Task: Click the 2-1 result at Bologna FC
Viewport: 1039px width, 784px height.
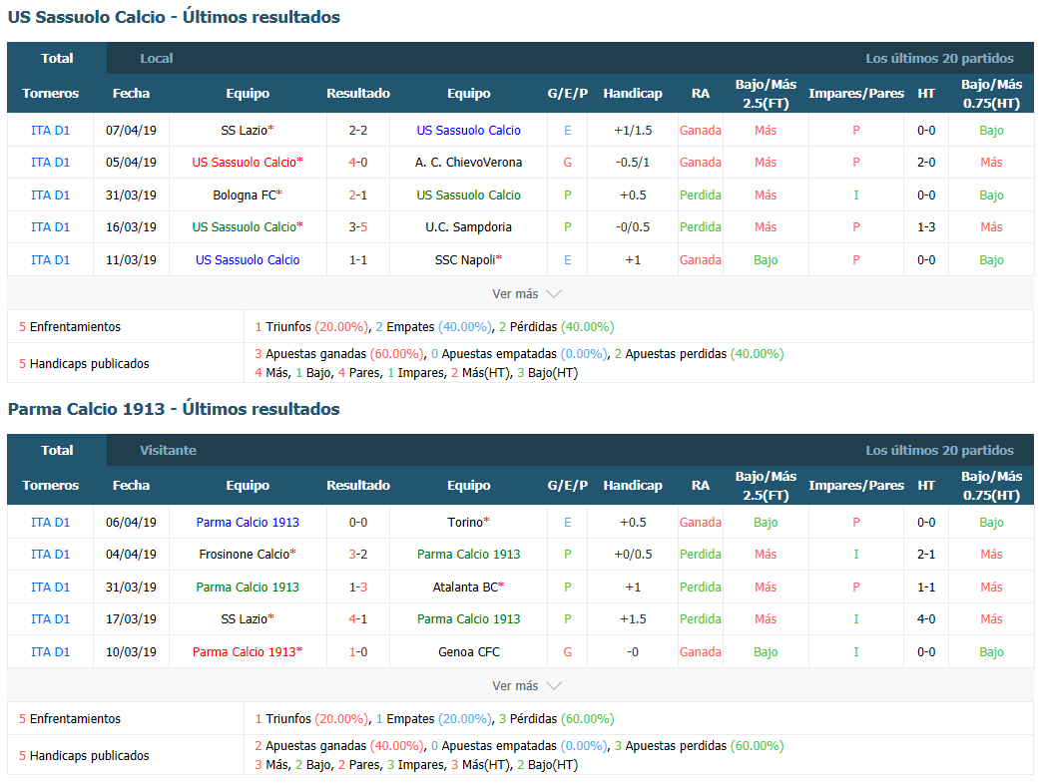Action: pos(358,196)
